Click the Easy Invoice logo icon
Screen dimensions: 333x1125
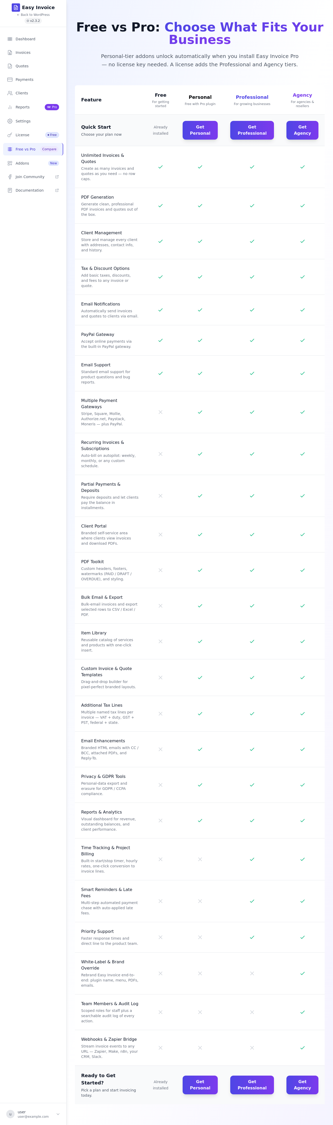16,8
